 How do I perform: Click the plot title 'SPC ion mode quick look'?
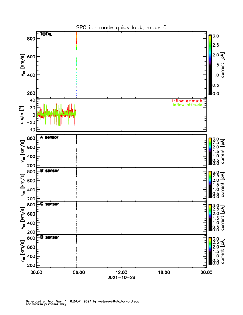121,27
